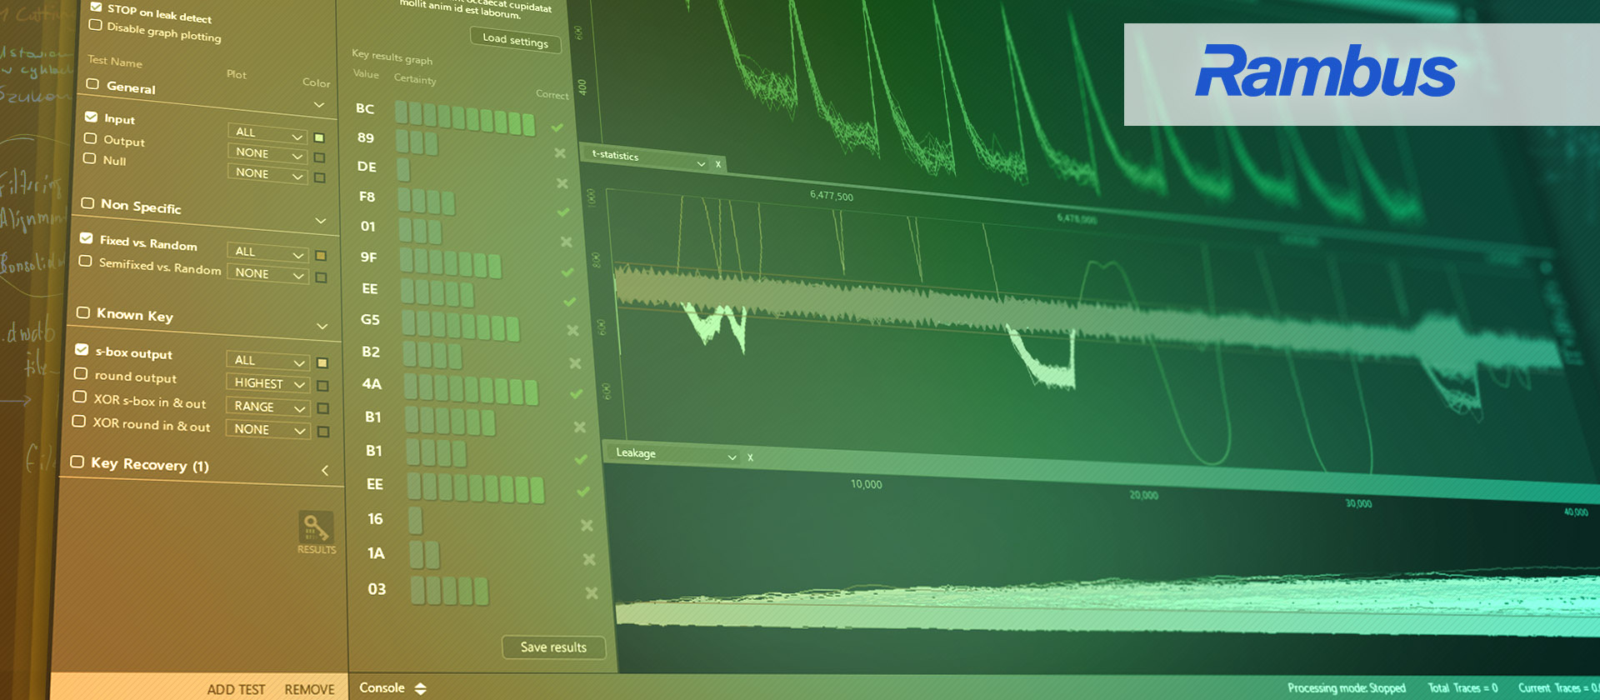Open Semifixed vs. Random plot dropdown
The width and height of the screenshot is (1600, 700).
coord(267,273)
